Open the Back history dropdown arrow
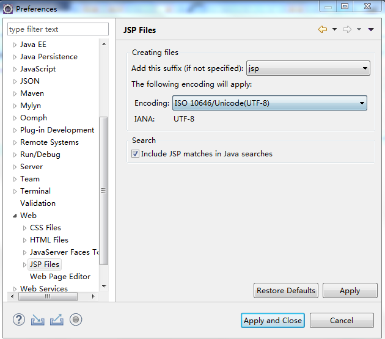This screenshot has height=339, width=385. click(x=334, y=29)
